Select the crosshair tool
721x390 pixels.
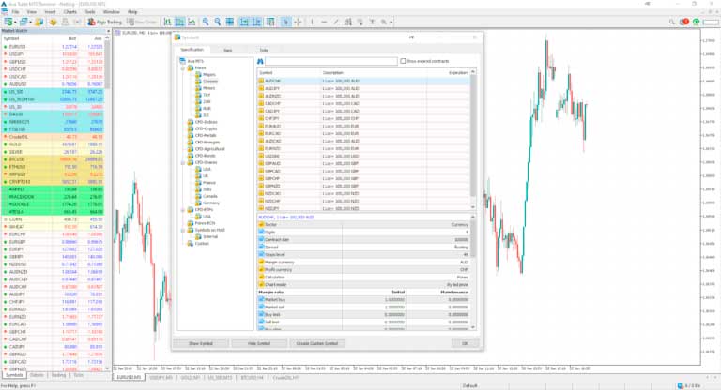click(x=298, y=22)
